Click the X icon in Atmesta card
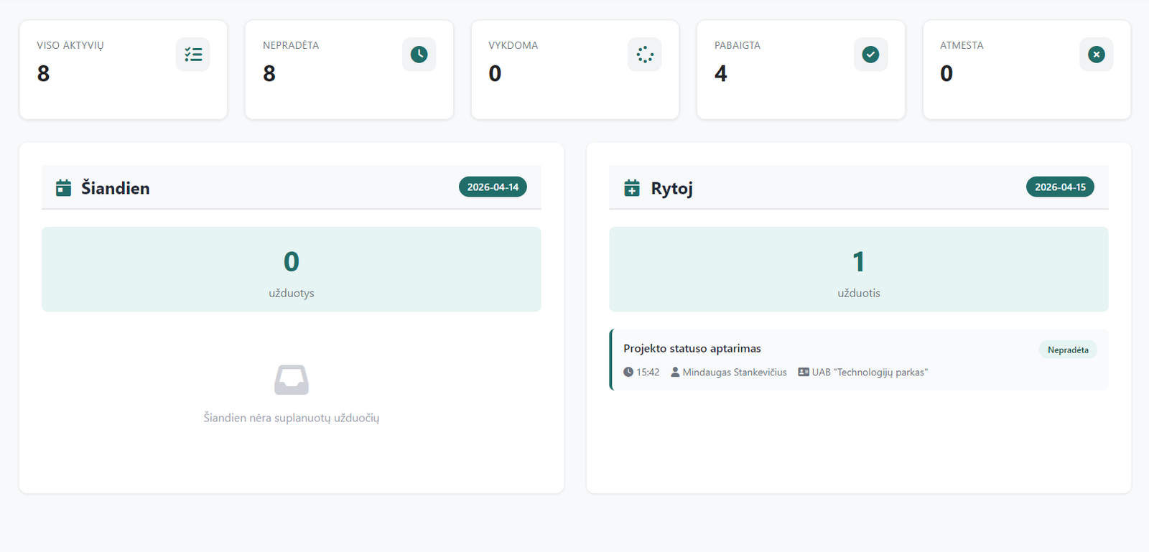1149x552 pixels. tap(1096, 55)
